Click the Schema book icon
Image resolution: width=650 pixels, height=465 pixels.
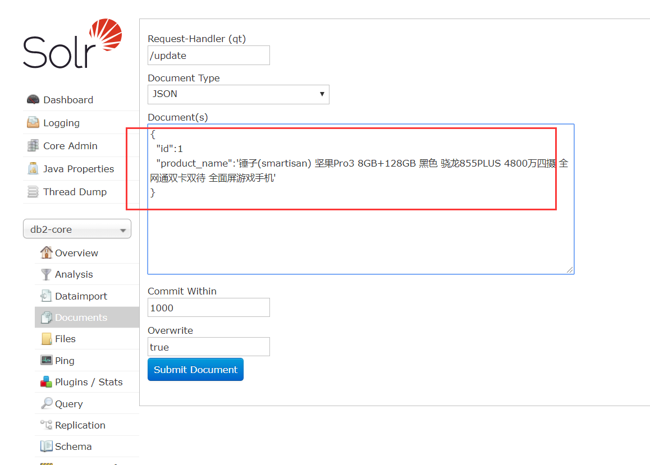click(46, 446)
